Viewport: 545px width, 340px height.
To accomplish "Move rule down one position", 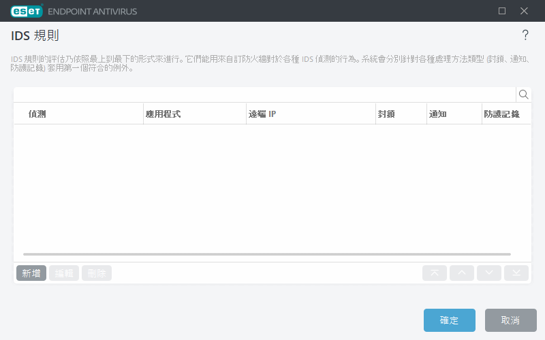I will click(x=489, y=273).
